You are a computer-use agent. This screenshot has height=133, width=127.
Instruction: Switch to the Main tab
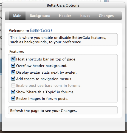(x=17, y=16)
